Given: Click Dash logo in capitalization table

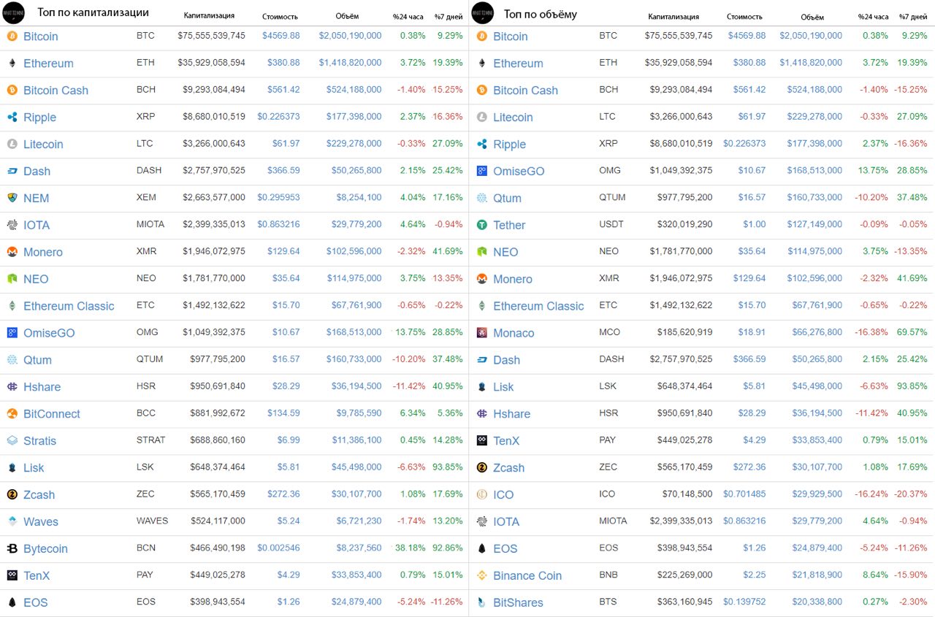Looking at the screenshot, I should coord(12,171).
